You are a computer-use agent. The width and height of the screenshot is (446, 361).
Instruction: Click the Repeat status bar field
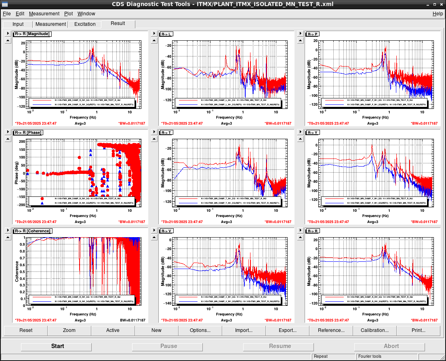pos(334,357)
